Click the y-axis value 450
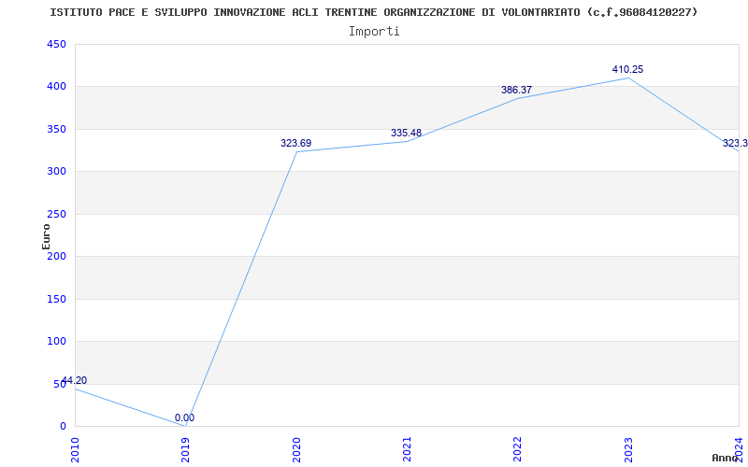This screenshot has width=748, height=467. 56,44
